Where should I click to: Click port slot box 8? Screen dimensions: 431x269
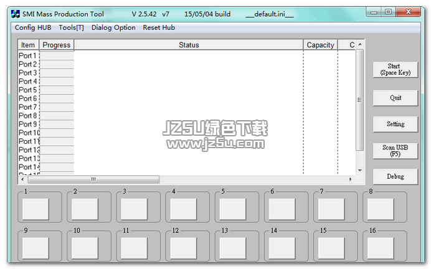click(381, 209)
